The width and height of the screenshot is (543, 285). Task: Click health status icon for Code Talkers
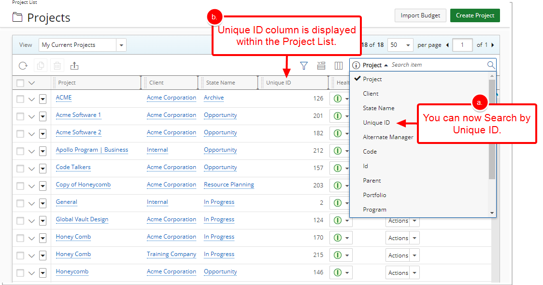click(x=338, y=168)
